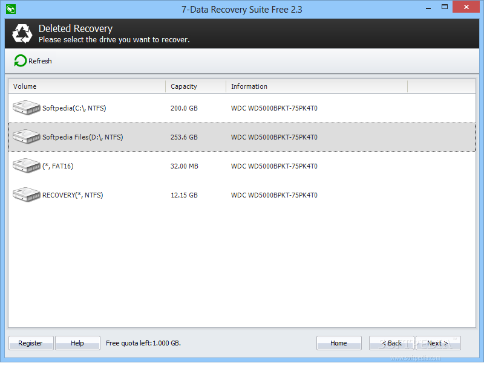
Task: Click the Softpedia C: drive icon
Action: click(27, 107)
